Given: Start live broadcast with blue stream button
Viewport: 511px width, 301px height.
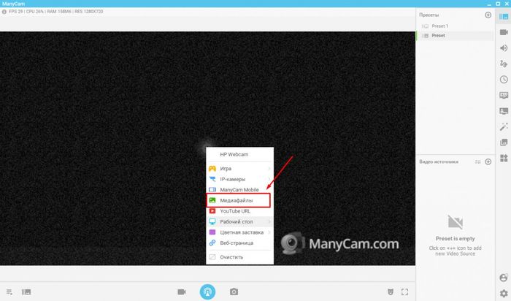Looking at the screenshot, I should [207, 292].
